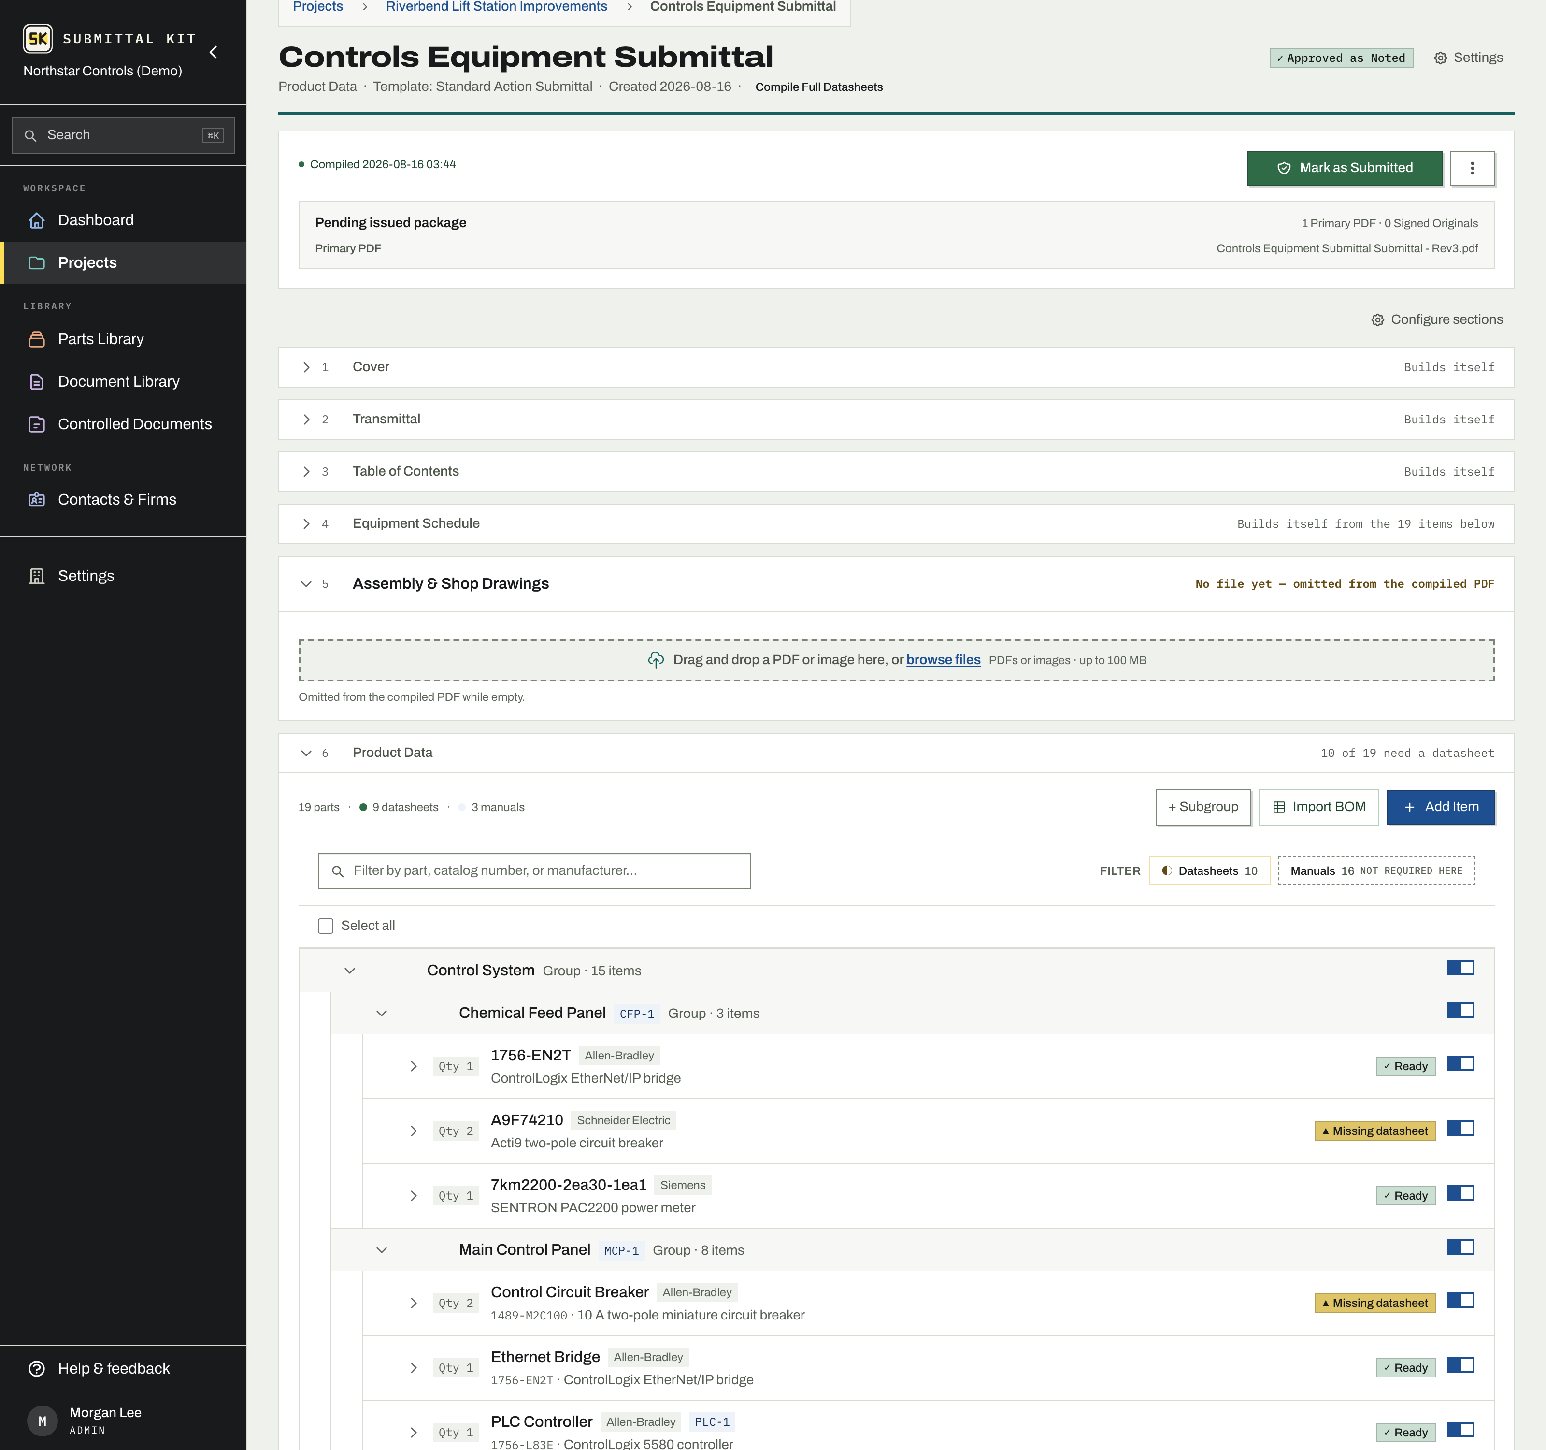The height and width of the screenshot is (1450, 1546).
Task: Expand the Transmittal section
Action: click(x=306, y=419)
